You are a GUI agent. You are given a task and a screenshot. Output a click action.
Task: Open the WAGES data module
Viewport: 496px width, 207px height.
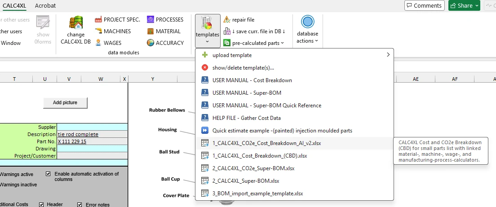(x=108, y=43)
